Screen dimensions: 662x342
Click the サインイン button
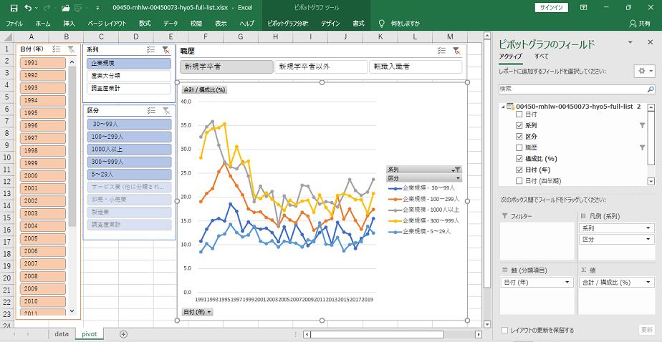coord(552,7)
